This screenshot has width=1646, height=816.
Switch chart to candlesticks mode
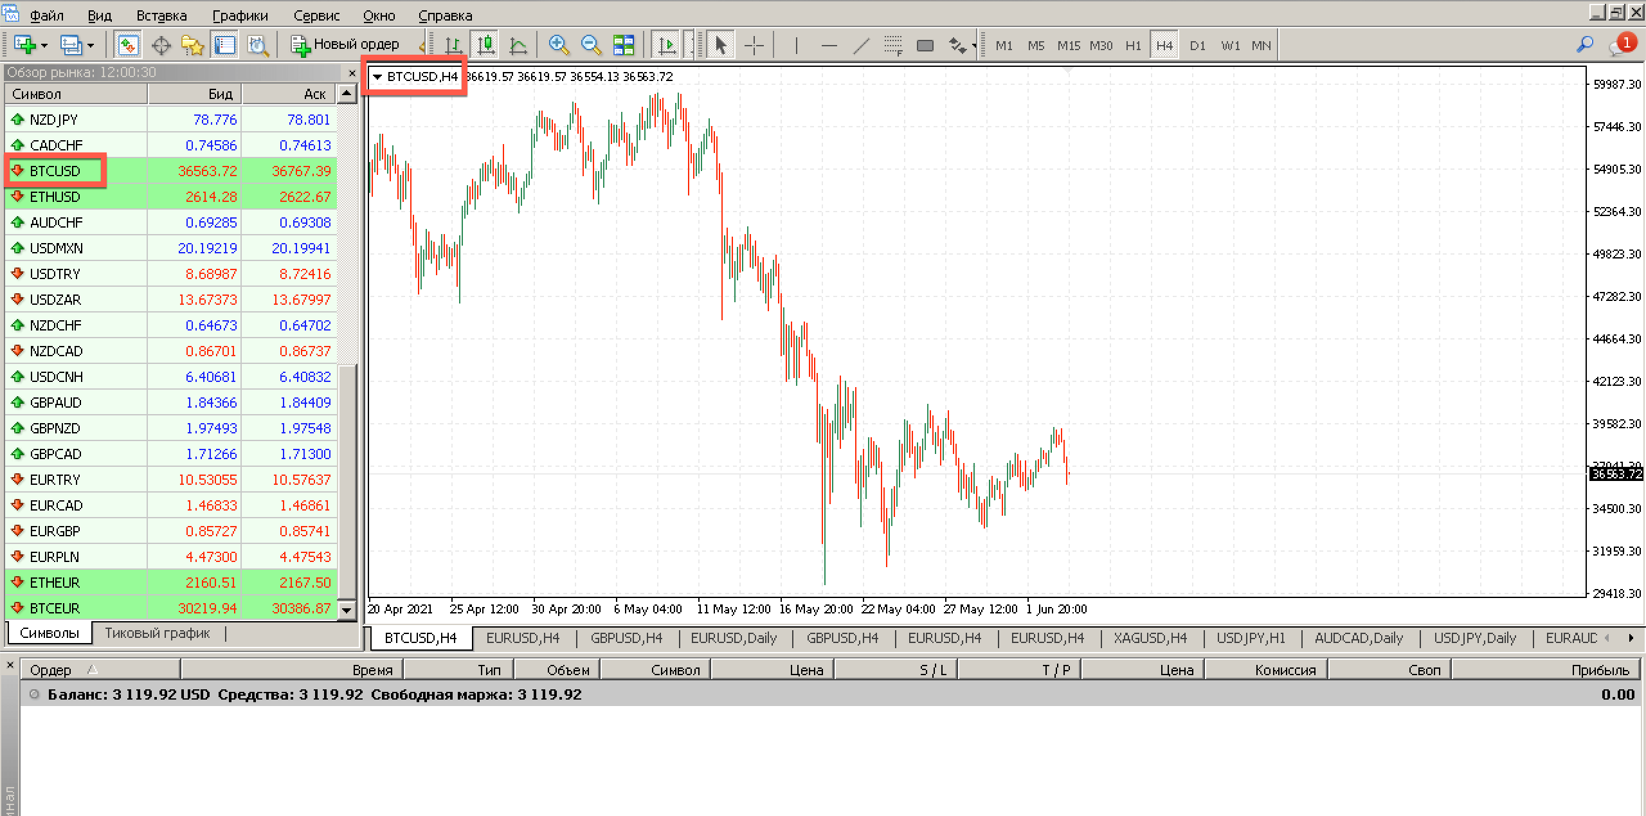485,45
